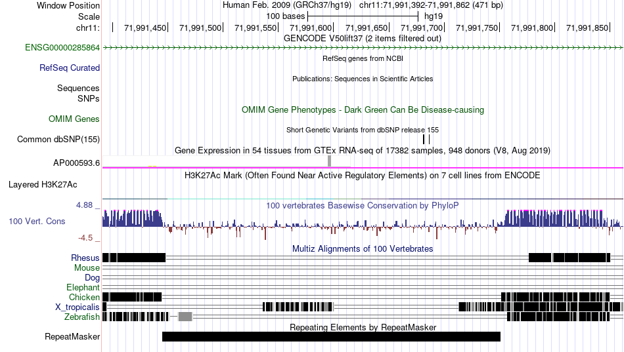Screen dimensions: 624x352
Task: Select the Elephant alignment row label
Action: coord(83,287)
